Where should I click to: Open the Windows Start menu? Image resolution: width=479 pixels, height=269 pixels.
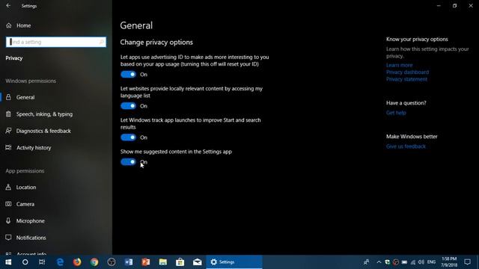[x=8, y=262]
